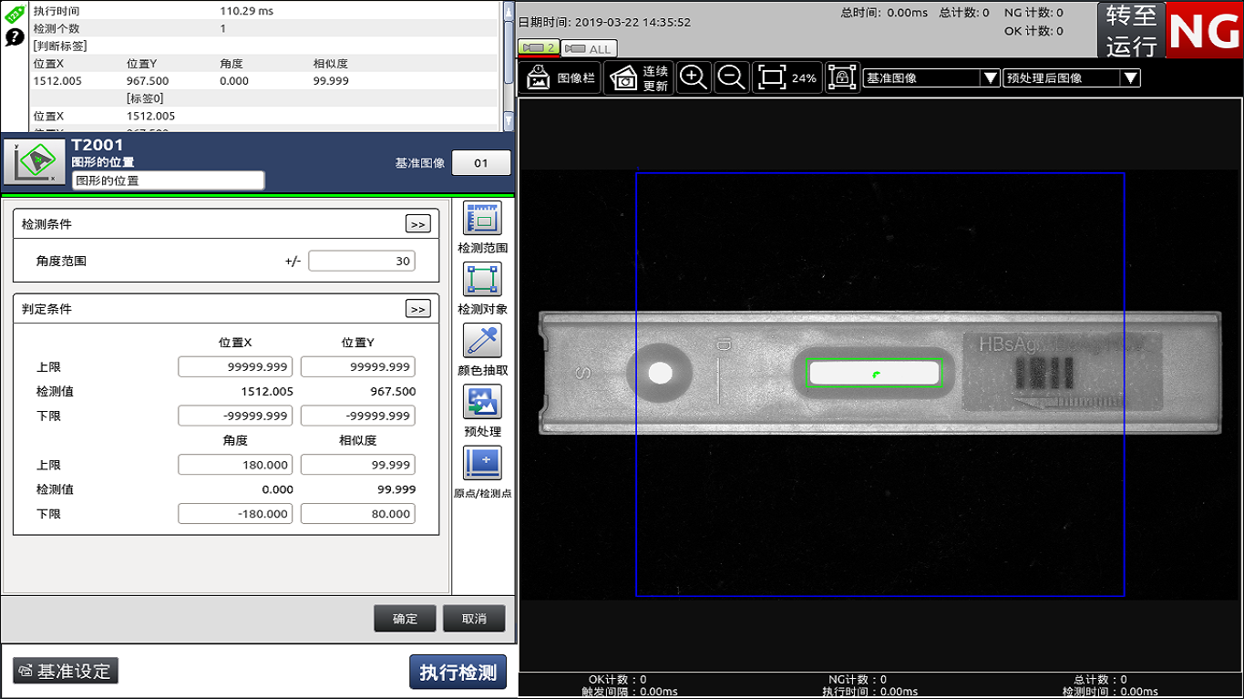1244x699 pixels.
Task: Edit the 角度 lower limit -180.000 field
Action: (236, 514)
